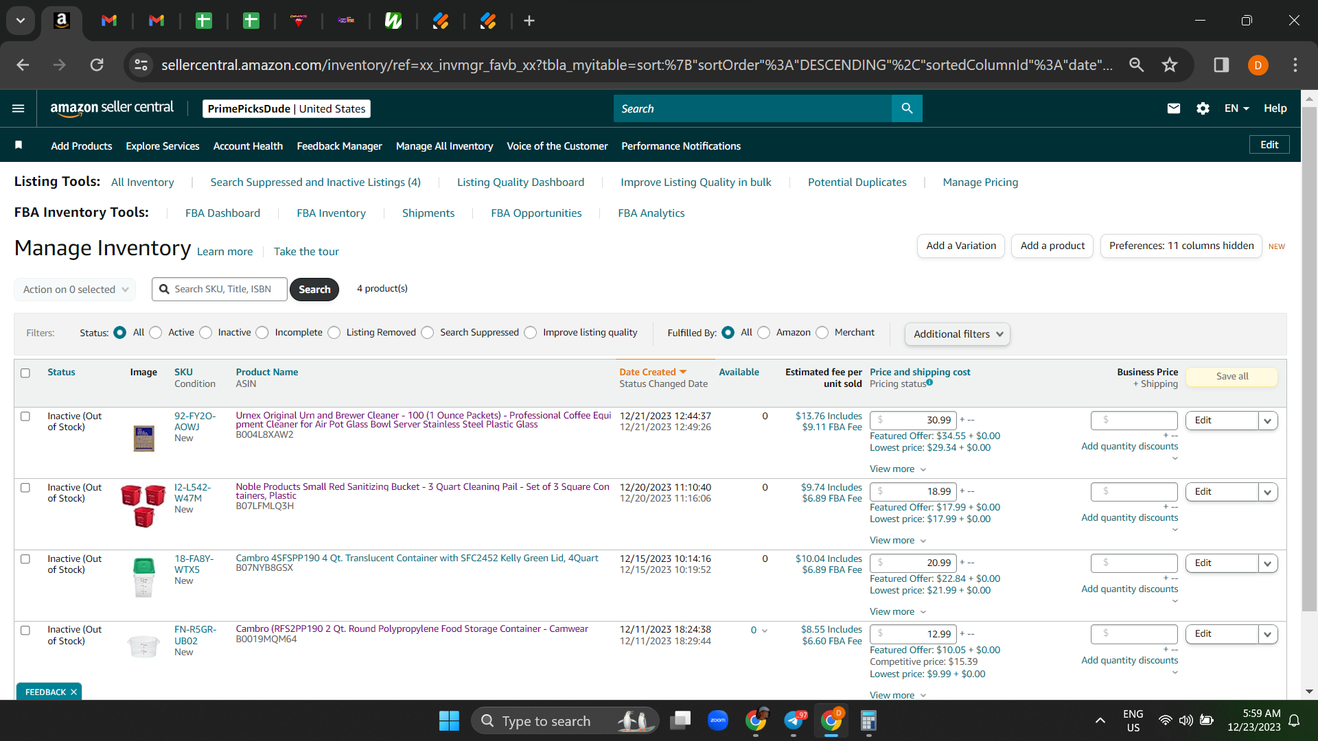Open the Action on 0 selected dropdown
This screenshot has height=741, width=1318.
pyautogui.click(x=75, y=290)
